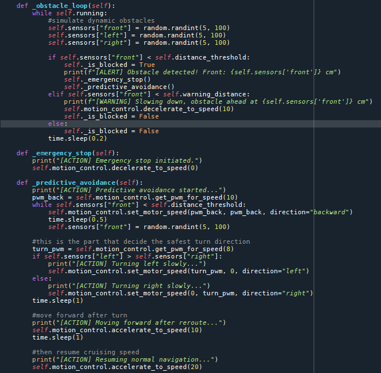Place cursor on time.sleep(0.2) line

(x=78, y=138)
